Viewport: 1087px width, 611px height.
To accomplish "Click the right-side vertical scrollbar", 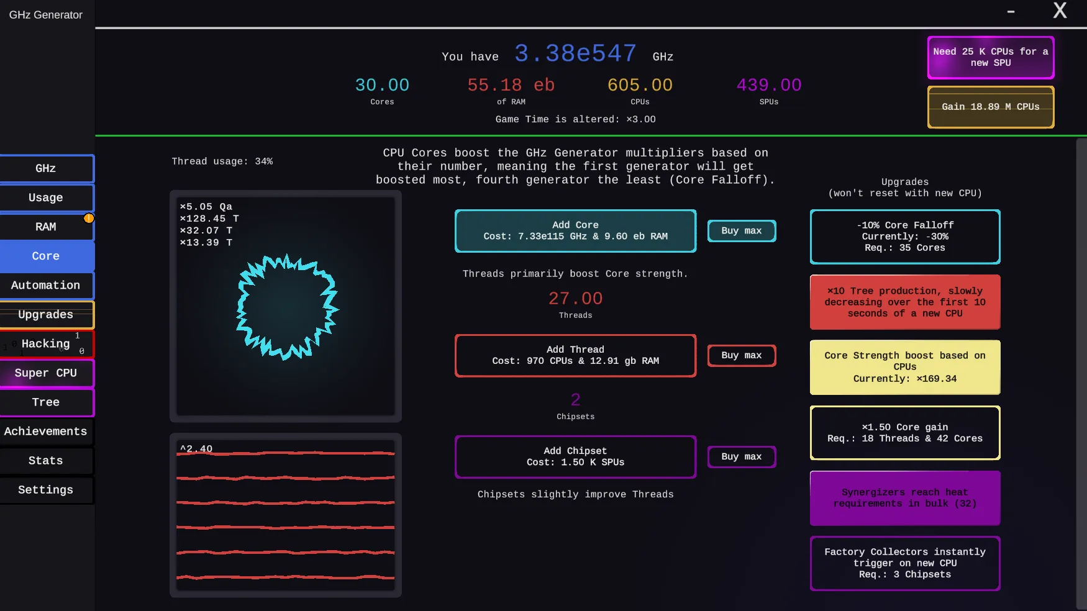I will 1081,373.
